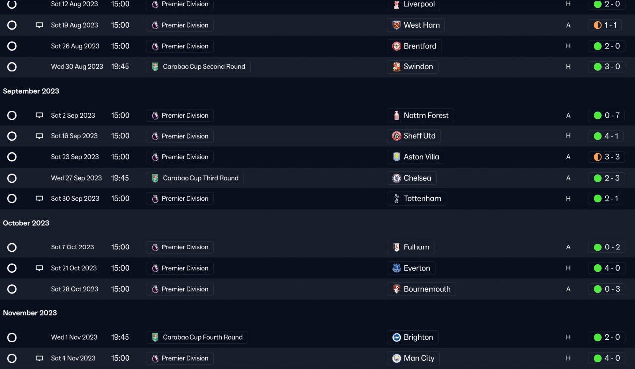
Task: Select the radio circle for Sat 19 Aug
Action: tap(12, 25)
